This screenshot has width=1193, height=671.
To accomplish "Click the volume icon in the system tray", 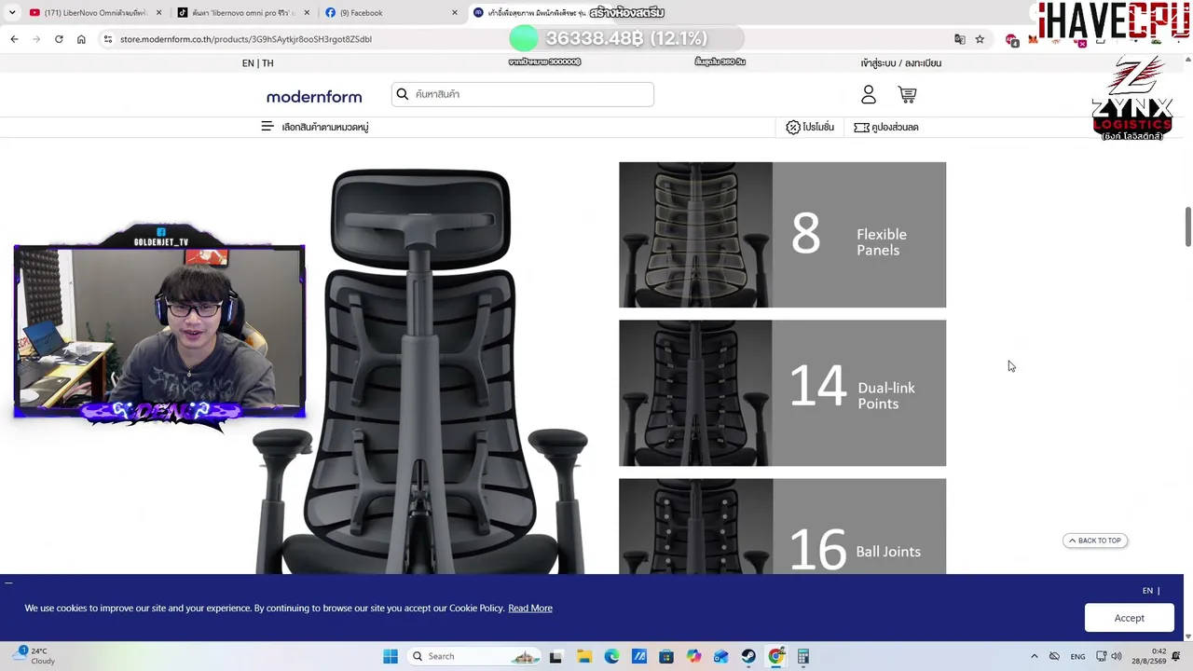I will [1117, 656].
